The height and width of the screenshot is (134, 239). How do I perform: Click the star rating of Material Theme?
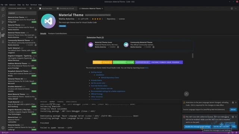(97, 19)
